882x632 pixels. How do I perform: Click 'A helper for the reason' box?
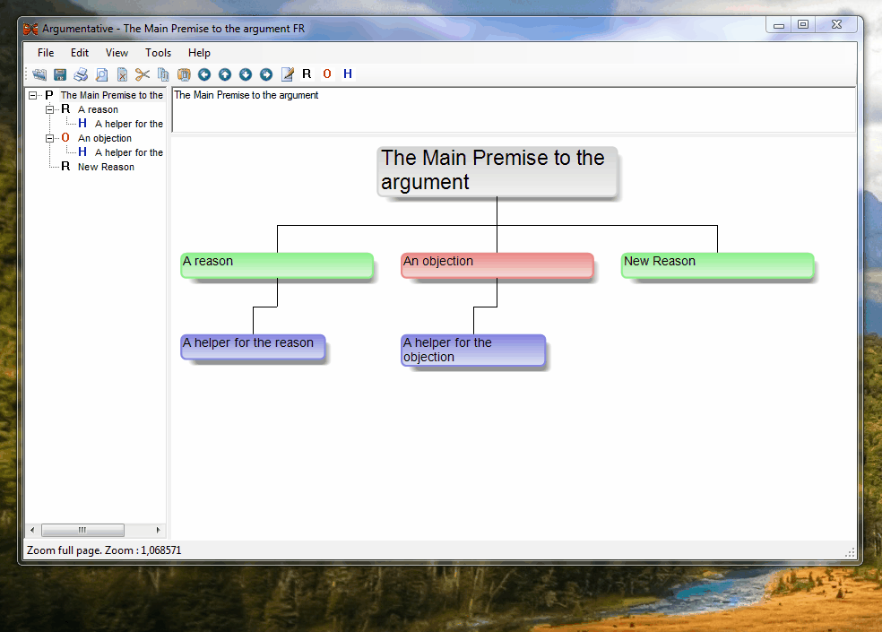[x=253, y=347]
